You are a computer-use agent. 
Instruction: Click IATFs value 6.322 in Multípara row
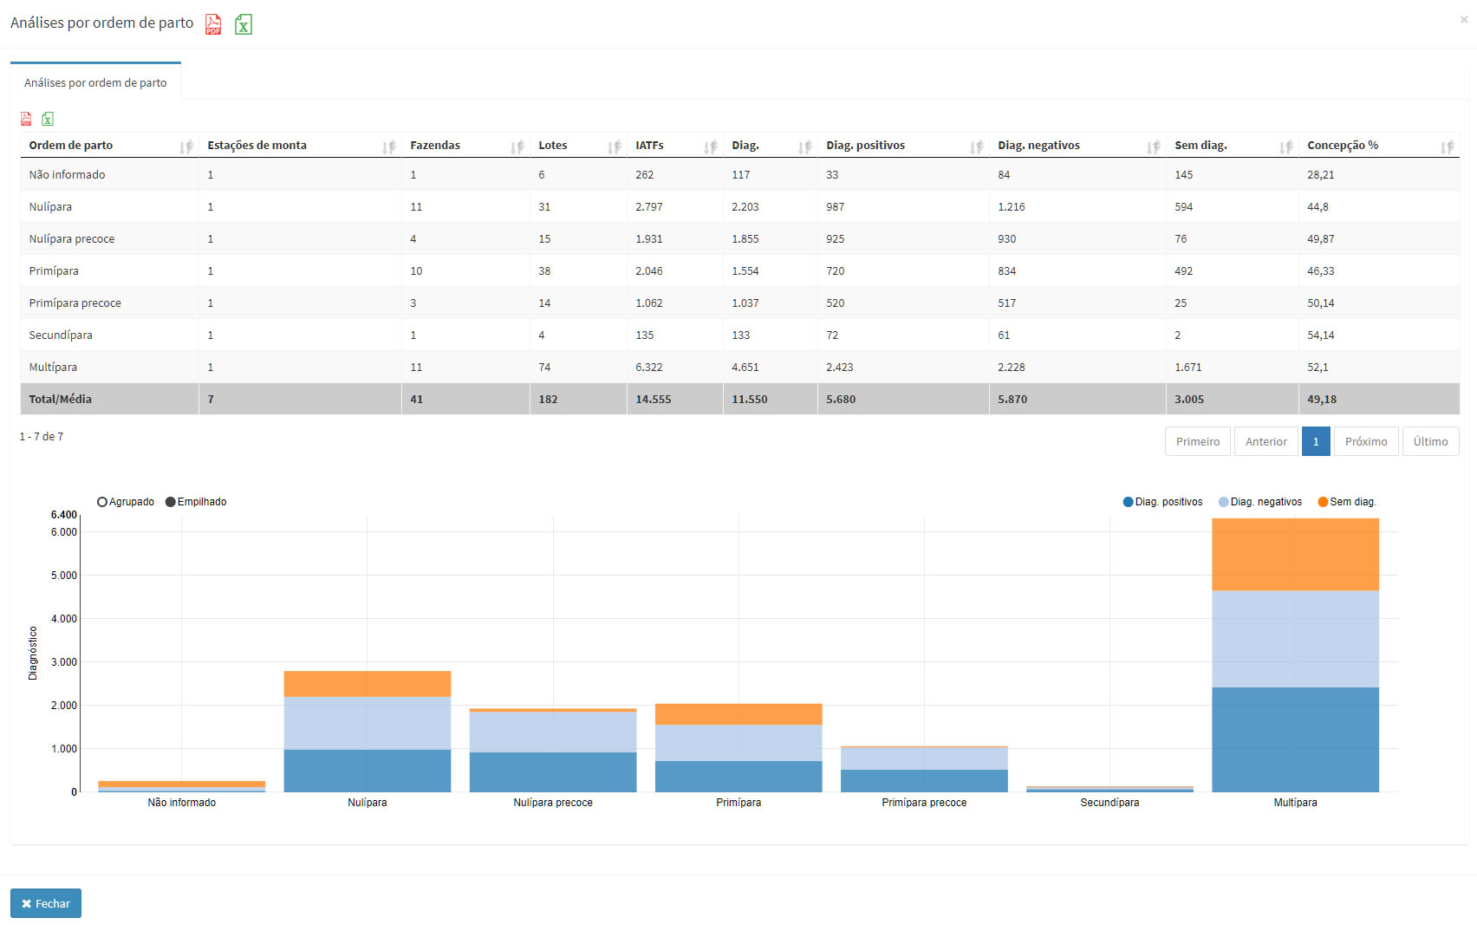(x=648, y=367)
